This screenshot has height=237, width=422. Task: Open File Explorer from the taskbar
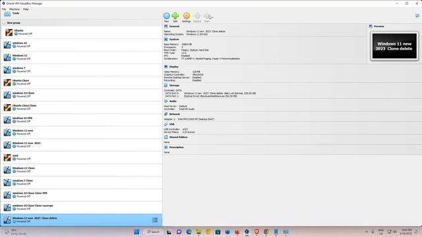tap(198, 232)
